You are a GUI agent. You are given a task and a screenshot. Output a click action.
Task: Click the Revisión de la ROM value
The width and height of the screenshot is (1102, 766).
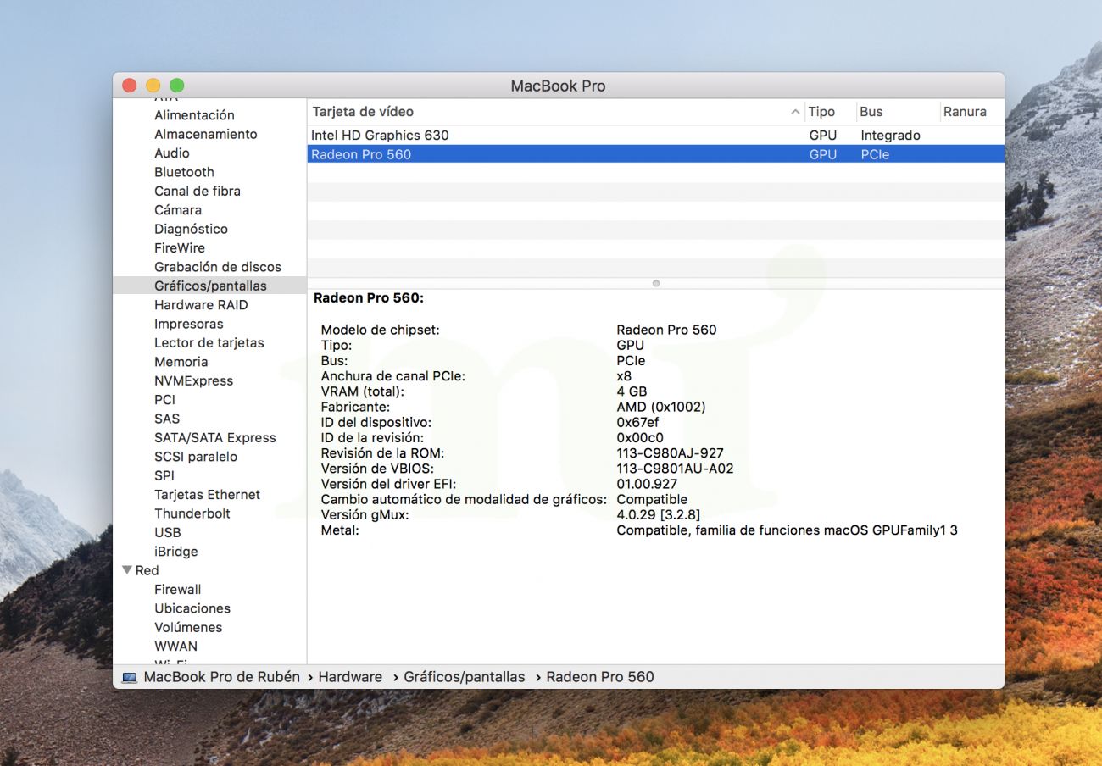[670, 453]
